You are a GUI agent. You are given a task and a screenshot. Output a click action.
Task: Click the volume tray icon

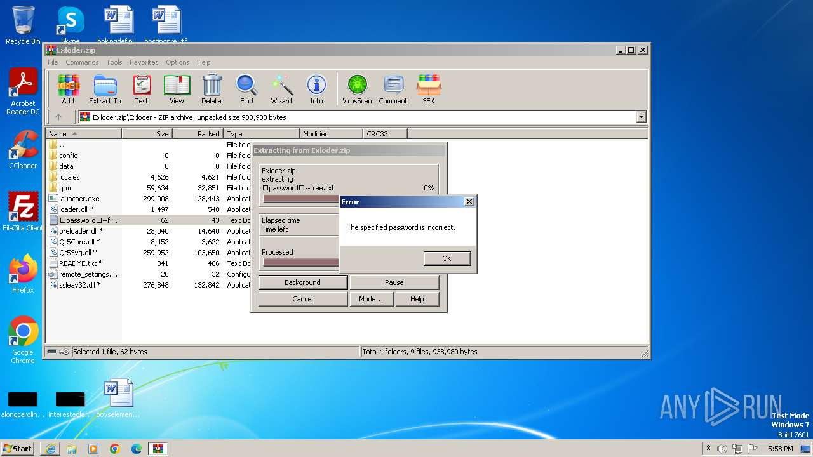pyautogui.click(x=722, y=449)
